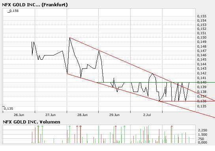The width and height of the screenshot is (215, 151).
Task: Click the 1.500 volume axis label
Action: 203,134
